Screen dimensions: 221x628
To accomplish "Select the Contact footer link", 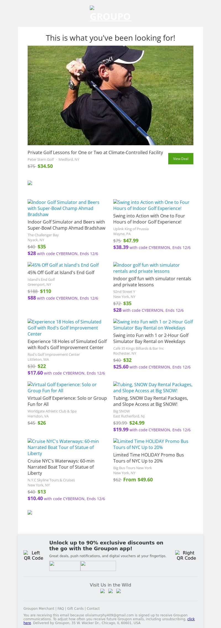I will coord(93,608).
